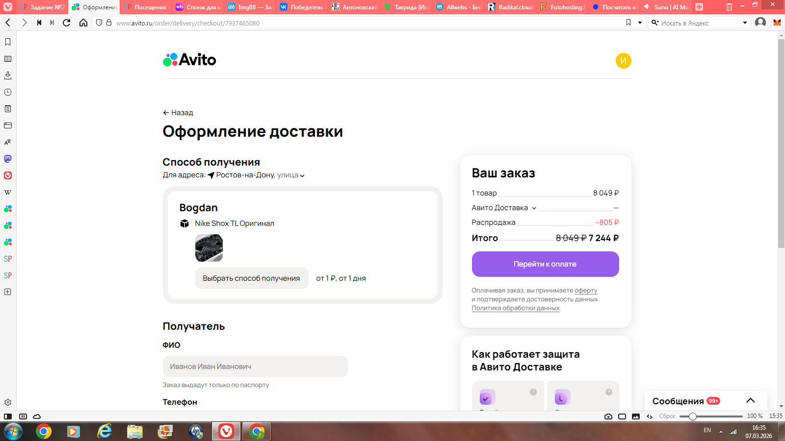This screenshot has height=441, width=785.
Task: Open the Wikipedia web panel
Action: 8,192
